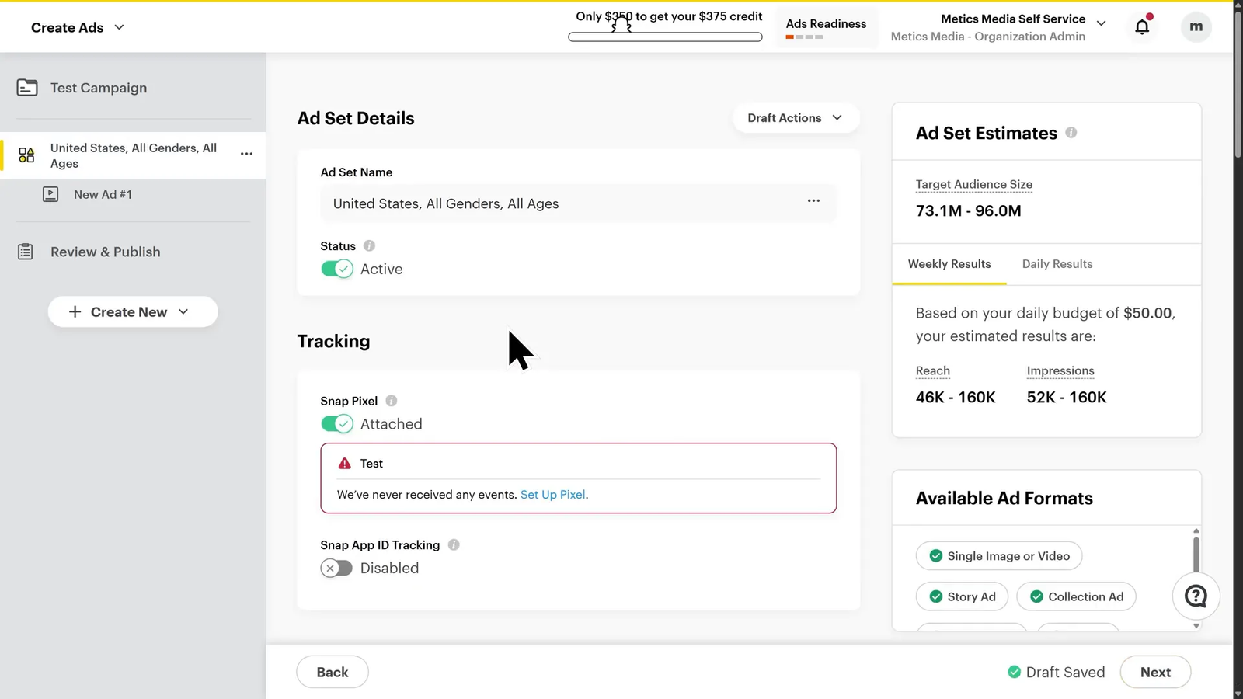
Task: Expand the Create New dropdown chevron
Action: coord(183,311)
